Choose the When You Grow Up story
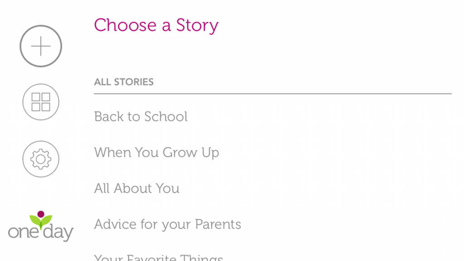This screenshot has width=464, height=261. [156, 153]
